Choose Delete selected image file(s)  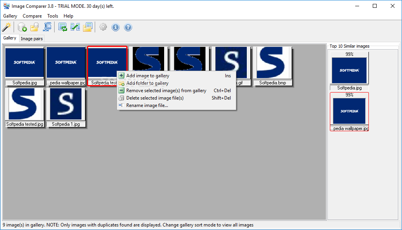coord(176,98)
